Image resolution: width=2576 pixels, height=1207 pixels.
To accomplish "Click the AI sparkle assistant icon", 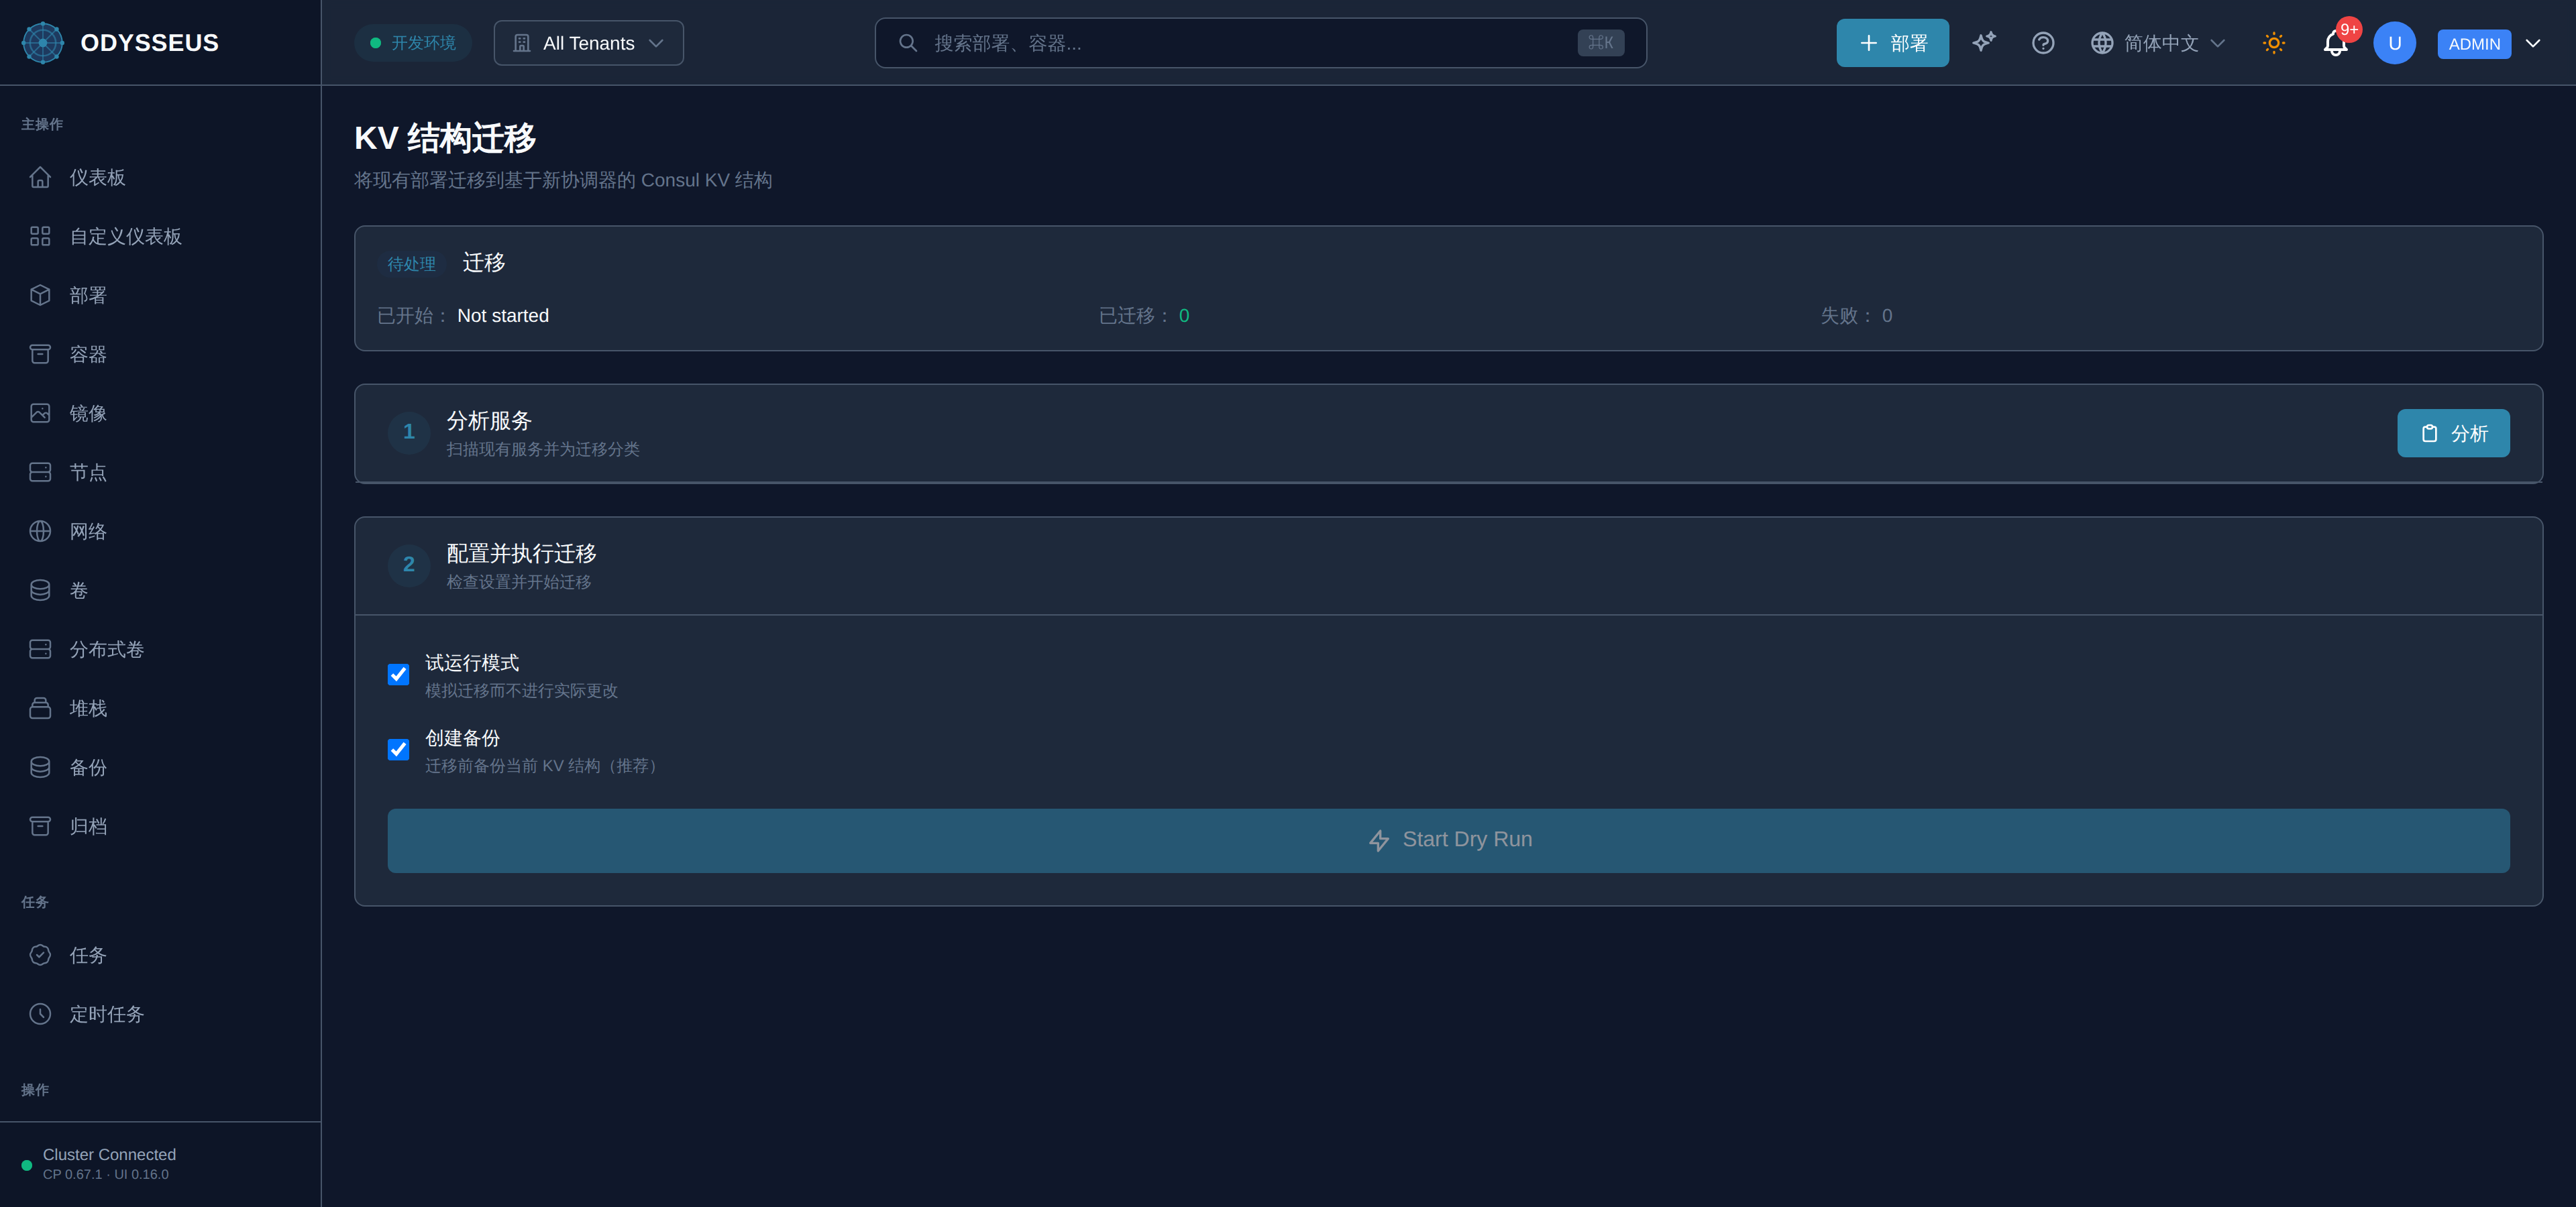I will click(1984, 42).
